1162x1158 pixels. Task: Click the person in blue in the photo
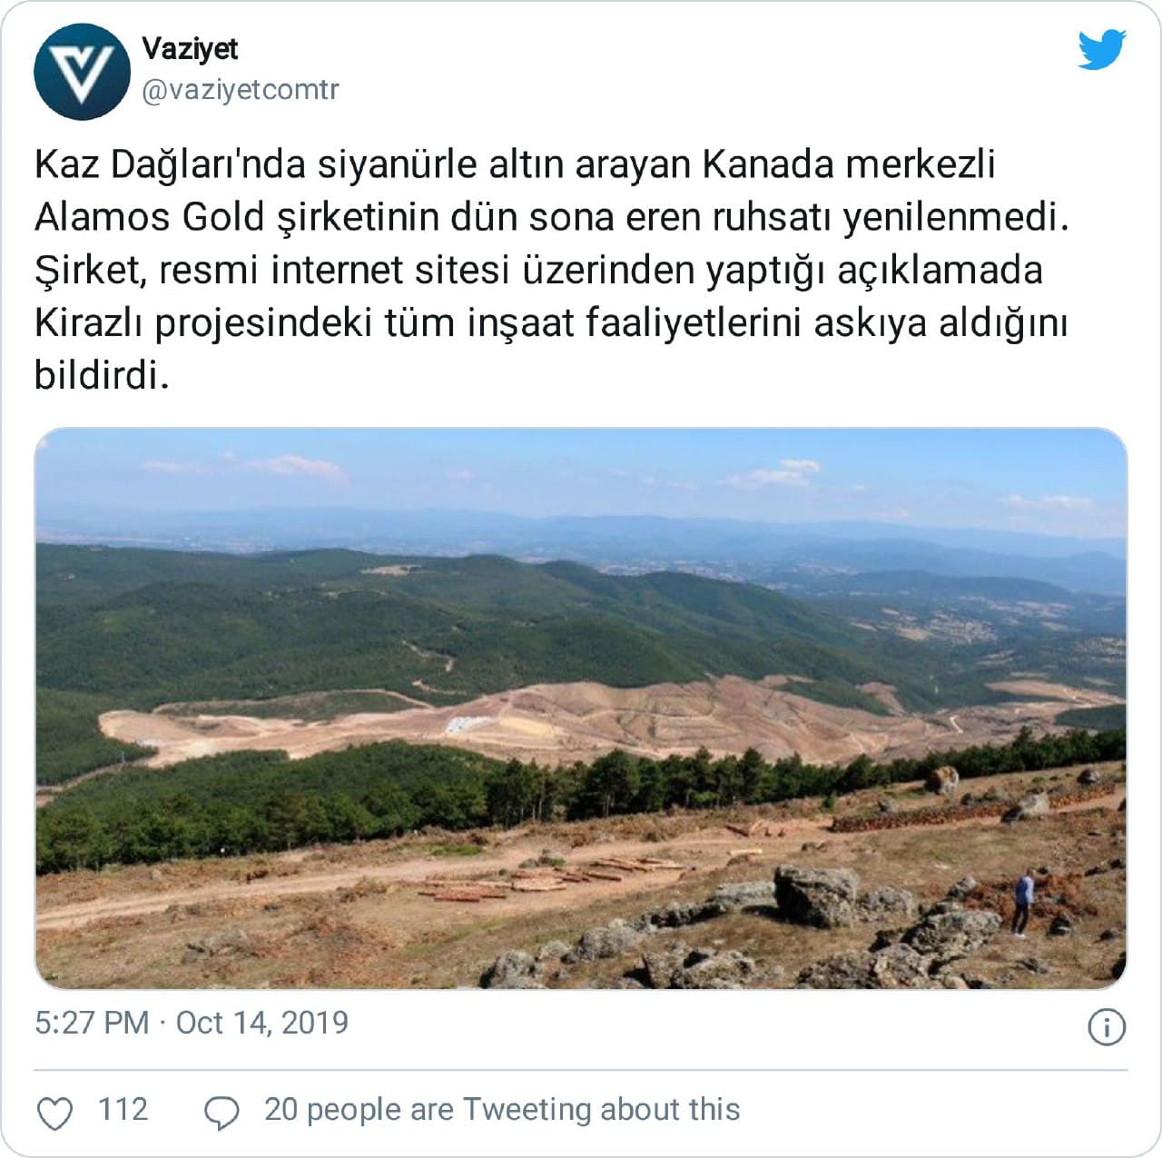[1023, 902]
